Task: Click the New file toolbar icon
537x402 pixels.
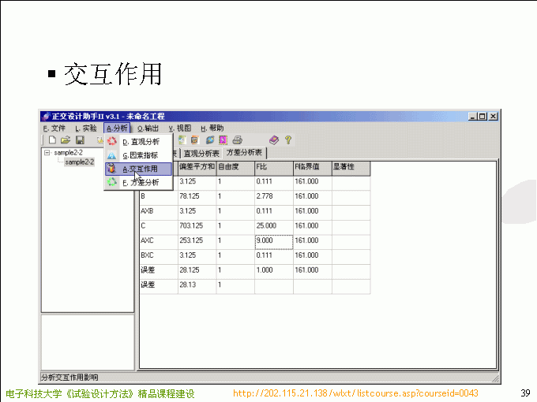Action: click(52, 140)
